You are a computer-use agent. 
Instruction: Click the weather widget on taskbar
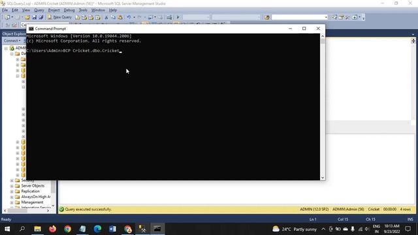295,229
